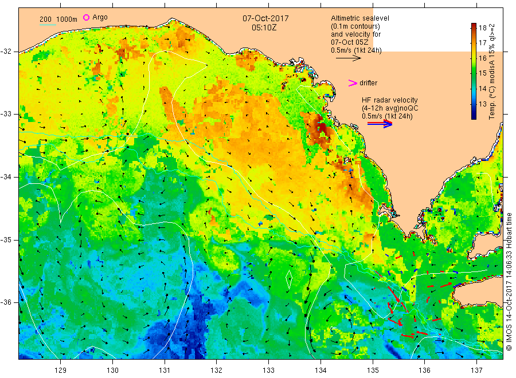Click the latitude label -33
516x378 pixels.
point(6,114)
